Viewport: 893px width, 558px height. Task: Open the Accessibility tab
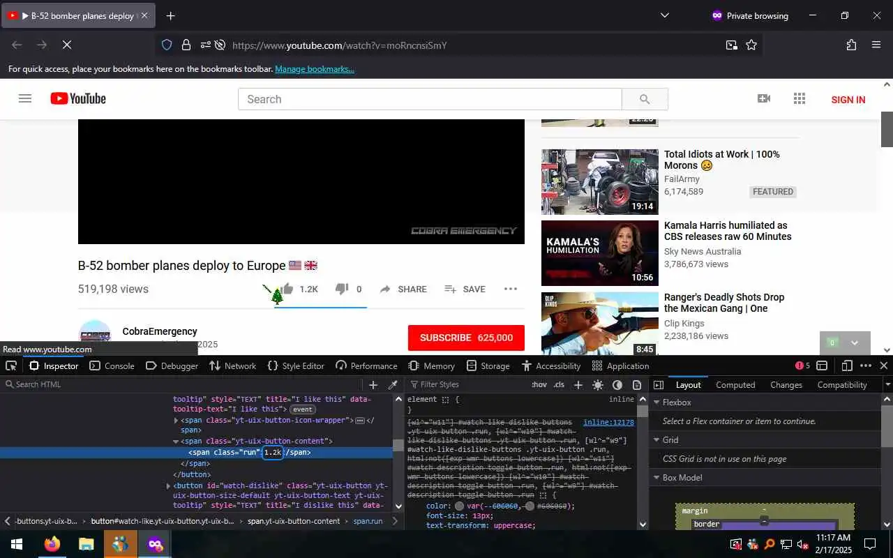click(550, 365)
